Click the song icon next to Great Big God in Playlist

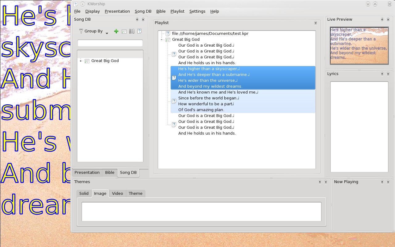click(168, 40)
